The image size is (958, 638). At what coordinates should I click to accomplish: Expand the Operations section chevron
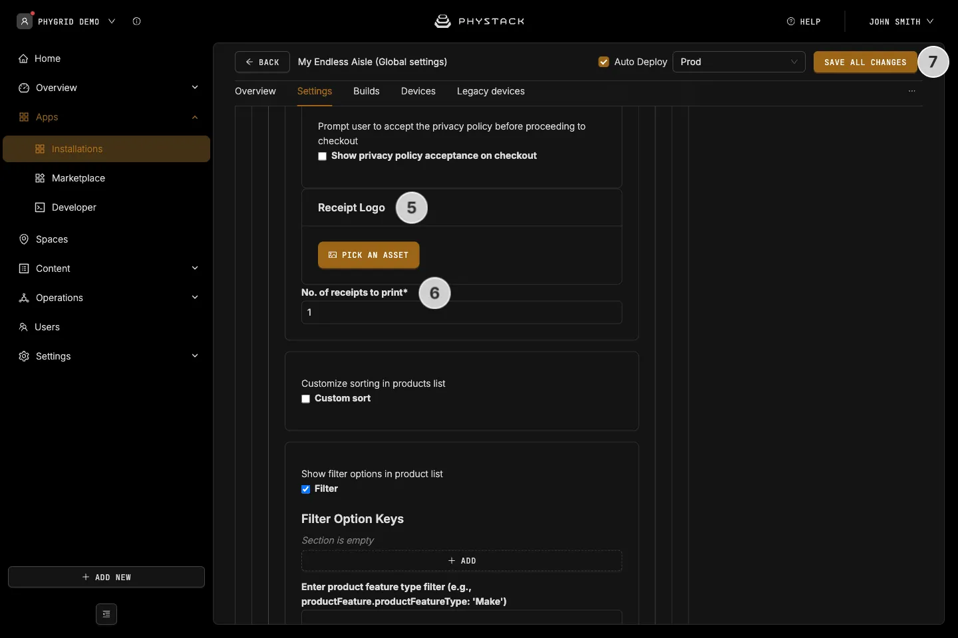pyautogui.click(x=195, y=298)
